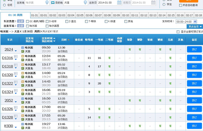Select 学生 ticket radio
Image resolution: width=203 pixels, height=131 pixels.
coord(164,4)
